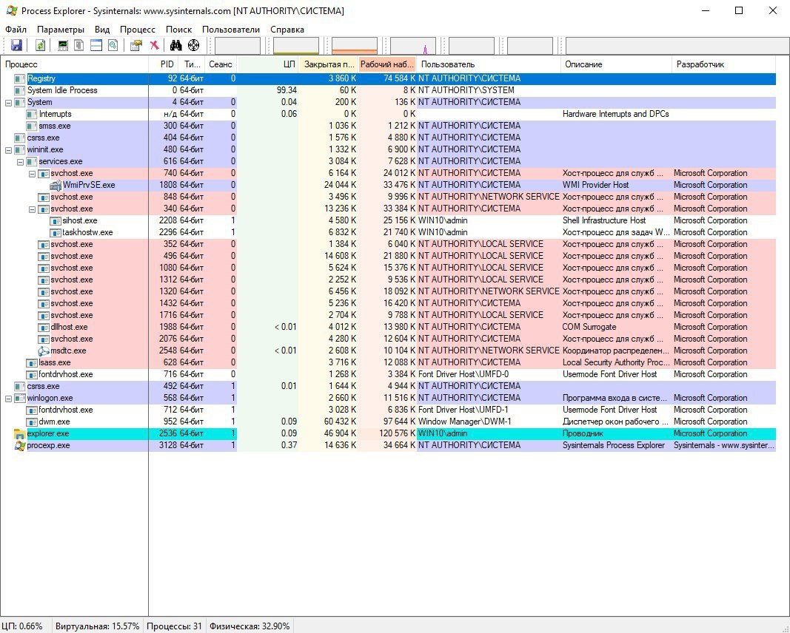The image size is (790, 633).
Task: Collapse the System process tree node
Action: [8, 102]
